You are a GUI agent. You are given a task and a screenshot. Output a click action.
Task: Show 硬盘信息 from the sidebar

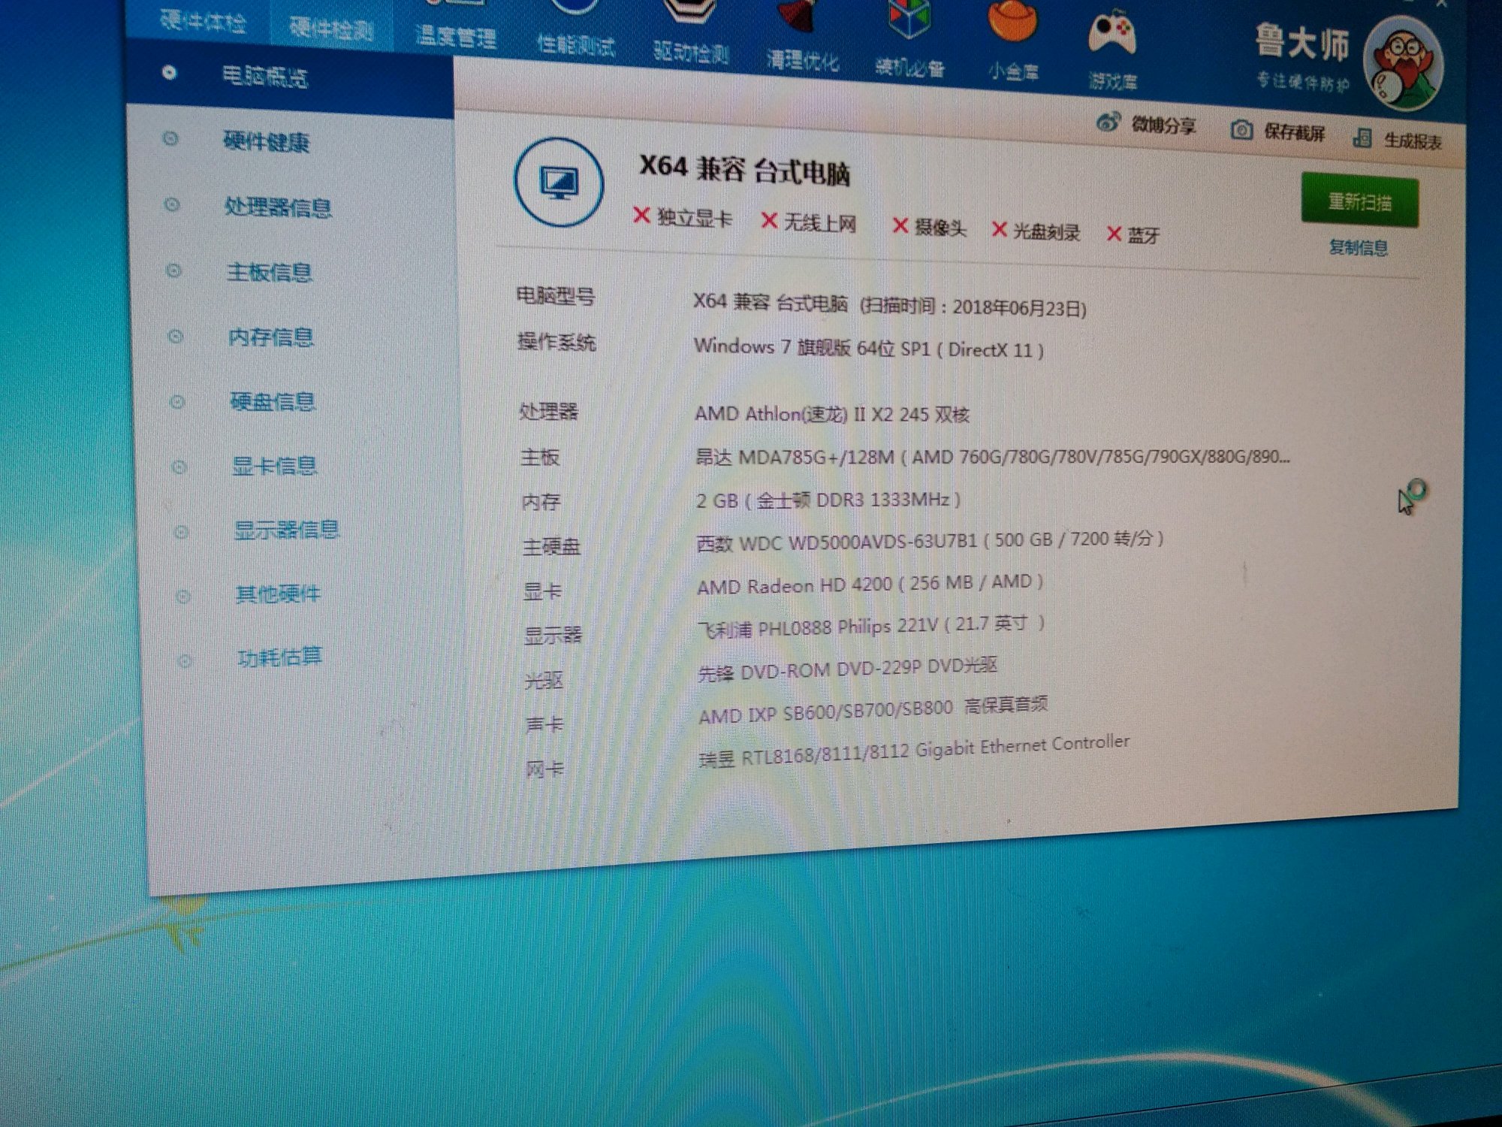[x=273, y=402]
